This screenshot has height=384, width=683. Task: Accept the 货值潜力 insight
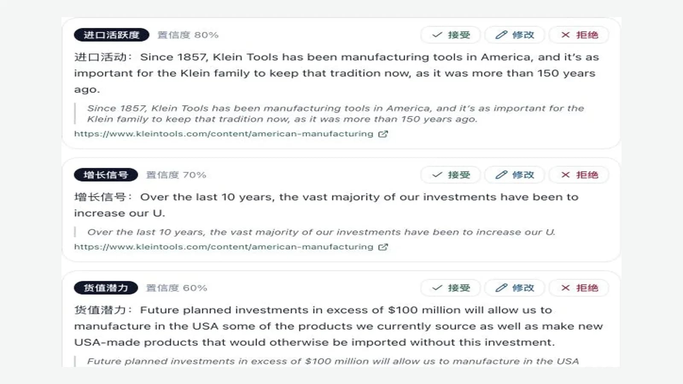(x=450, y=288)
